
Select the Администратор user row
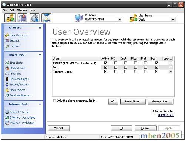point(112,71)
